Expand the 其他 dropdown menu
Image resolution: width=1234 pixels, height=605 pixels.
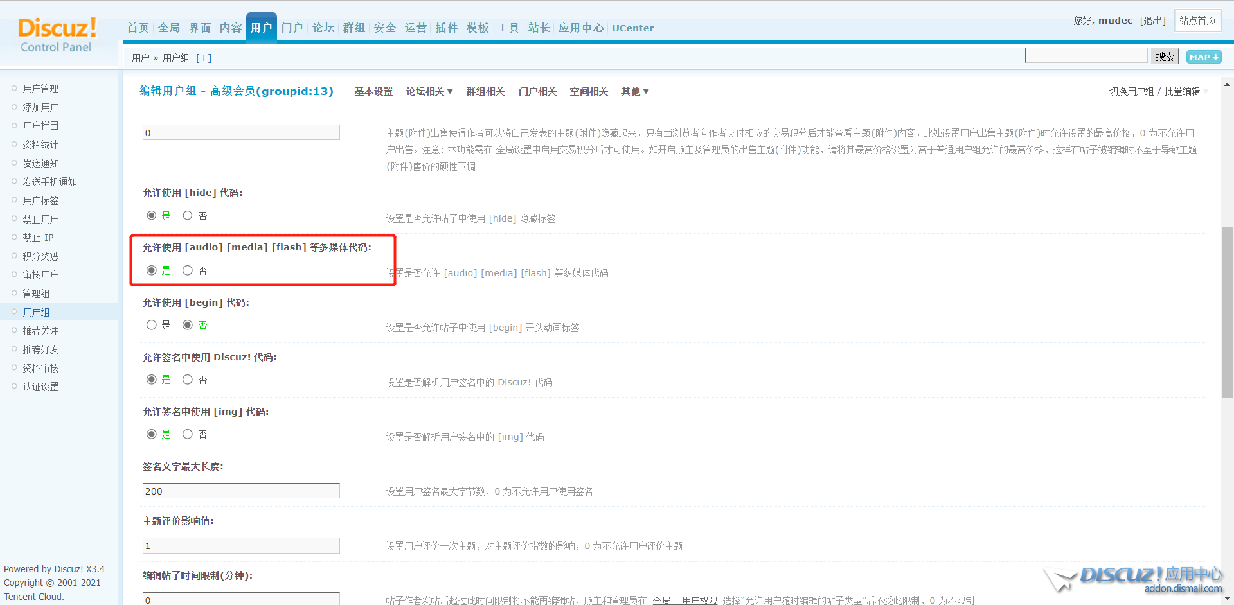click(x=634, y=91)
